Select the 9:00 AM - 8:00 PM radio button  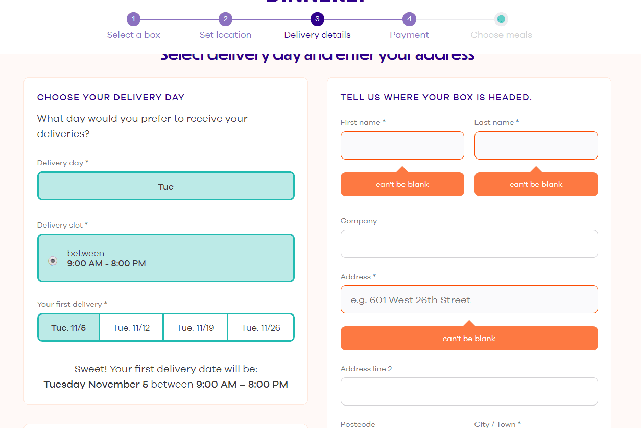pyautogui.click(x=53, y=261)
